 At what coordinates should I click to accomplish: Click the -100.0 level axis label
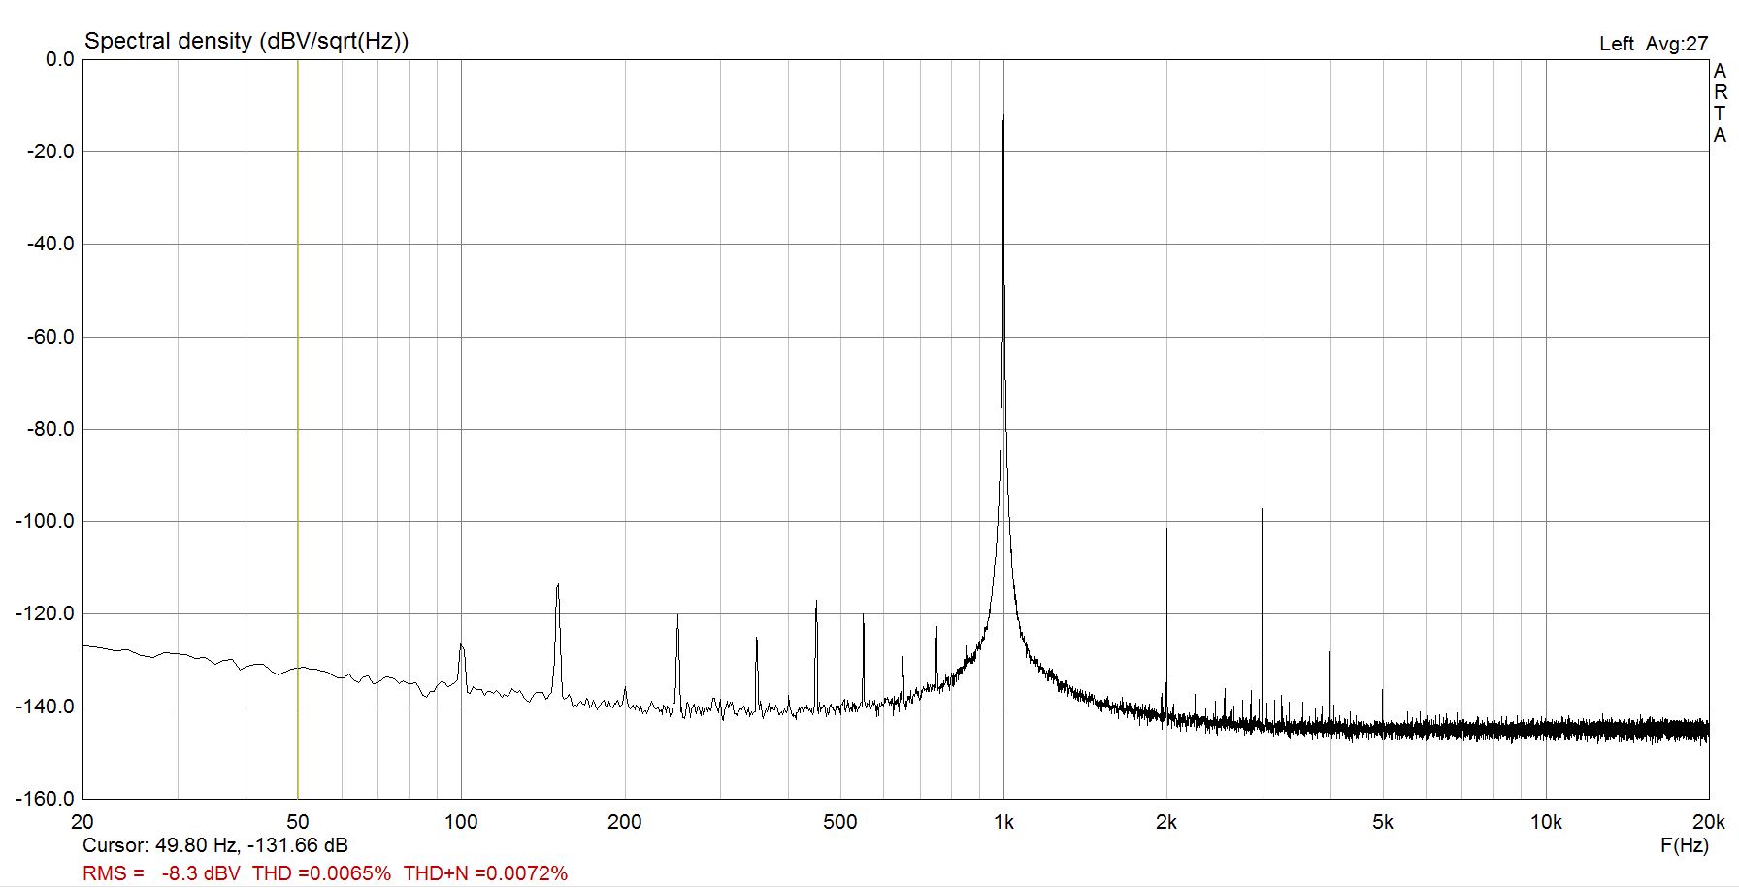46,521
